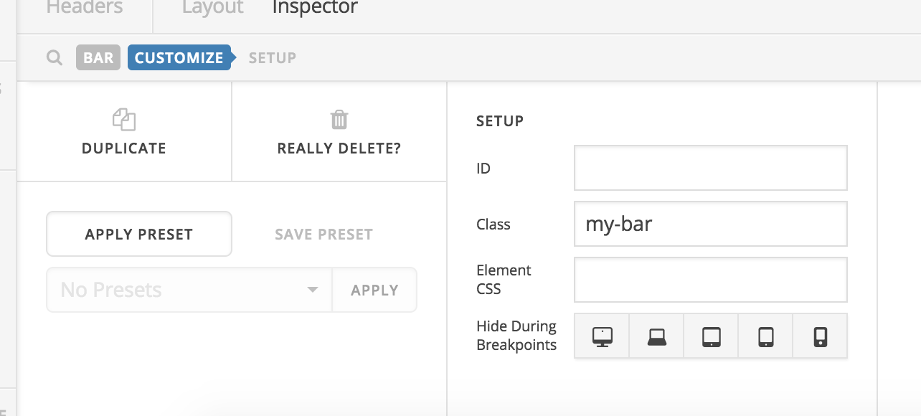
Task: Click the trash can delete icon
Action: [339, 120]
